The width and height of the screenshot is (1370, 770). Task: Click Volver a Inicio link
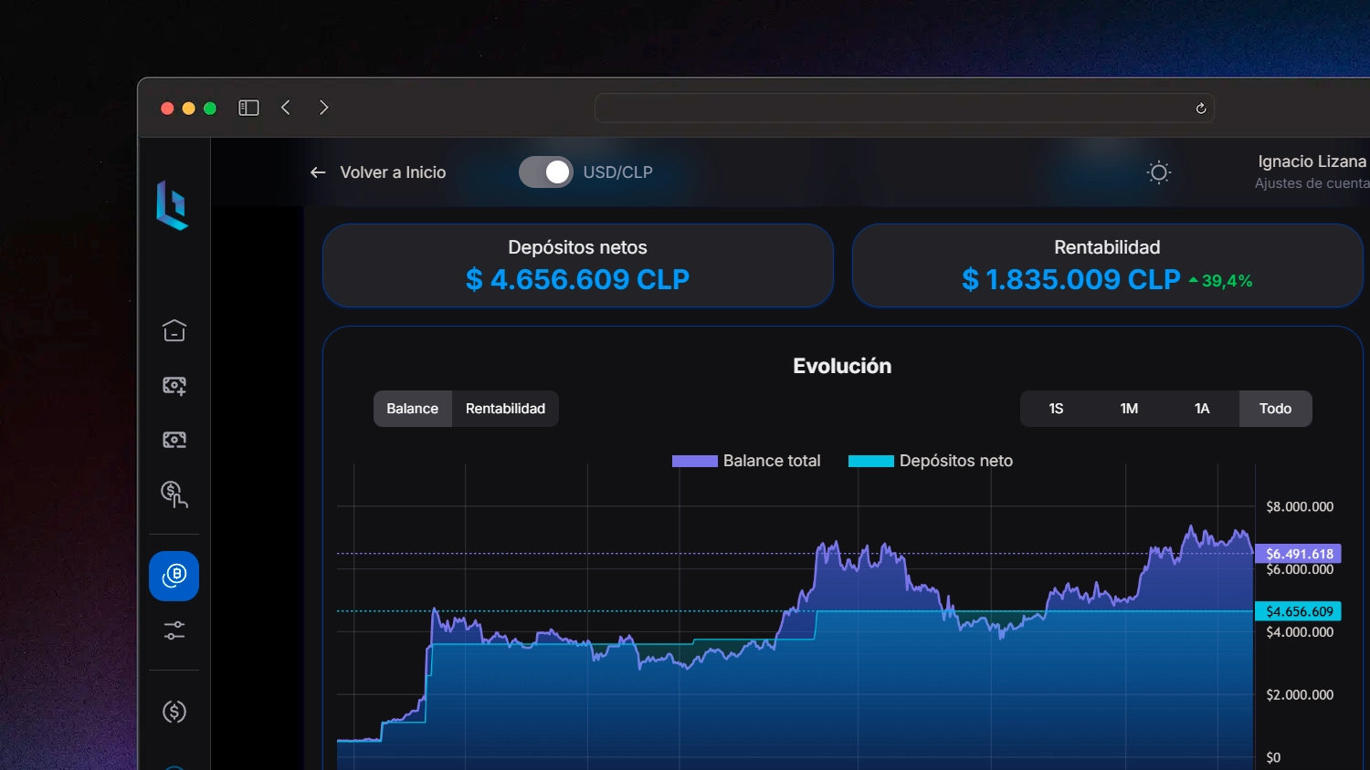click(x=393, y=172)
